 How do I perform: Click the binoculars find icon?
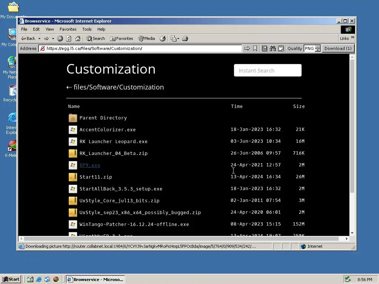(273, 48)
